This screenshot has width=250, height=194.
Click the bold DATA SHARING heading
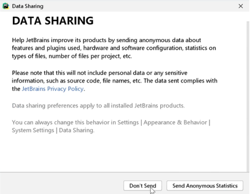click(53, 21)
